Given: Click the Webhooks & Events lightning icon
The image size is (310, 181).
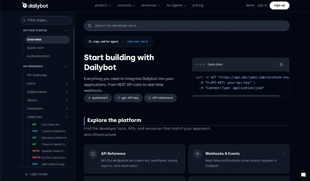Looking at the screenshot, I should click(197, 154).
